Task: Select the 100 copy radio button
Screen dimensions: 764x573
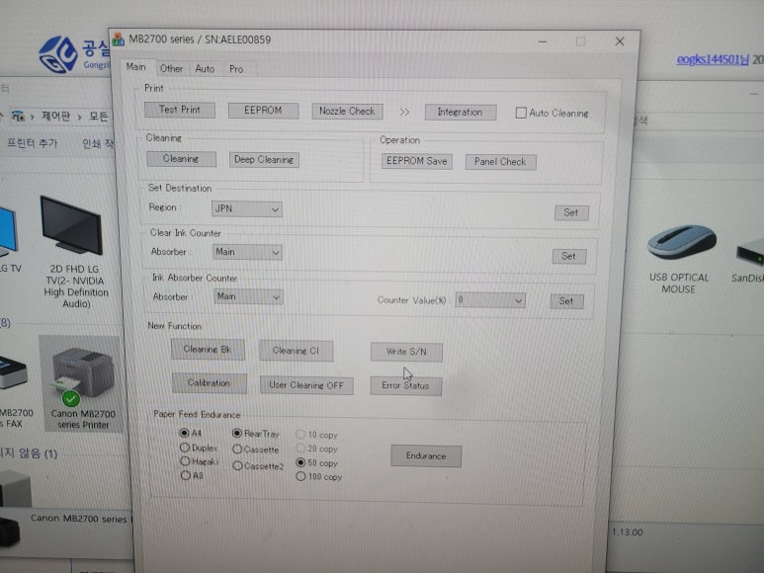Action: pos(300,476)
